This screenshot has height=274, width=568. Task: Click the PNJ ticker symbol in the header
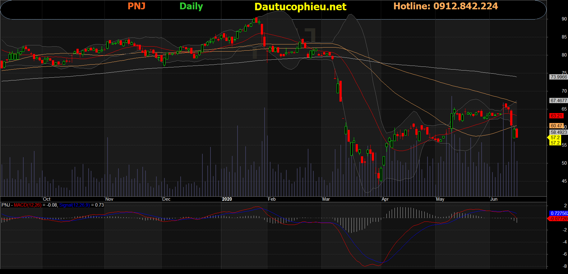136,6
